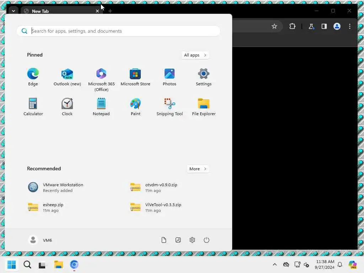Open the browser profile avatar
The image size is (364, 273).
(337, 26)
